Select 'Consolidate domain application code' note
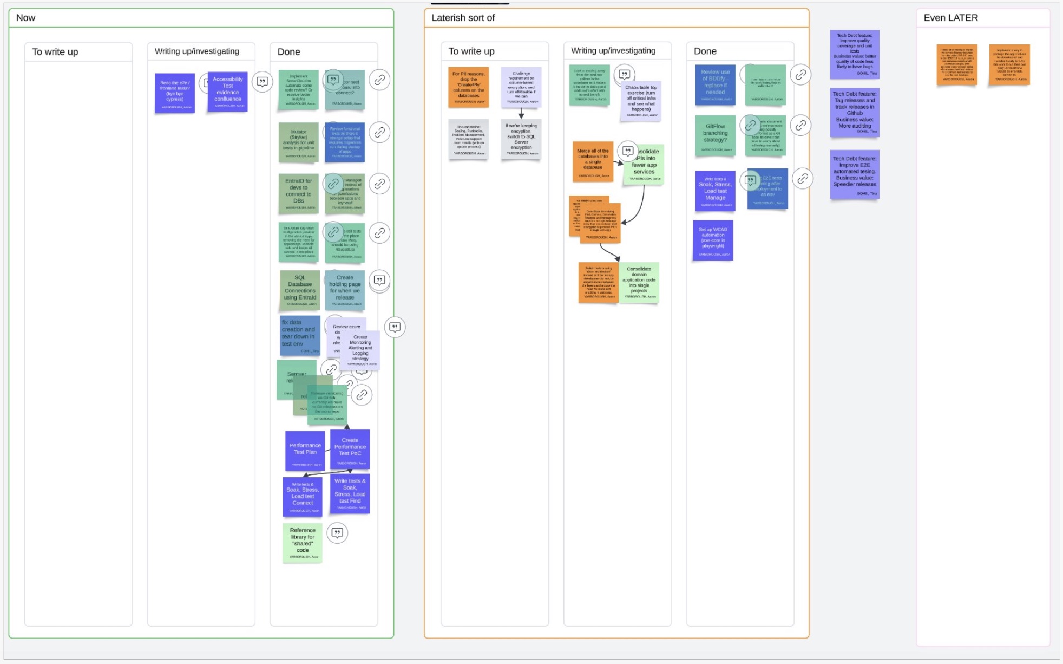 click(x=639, y=282)
